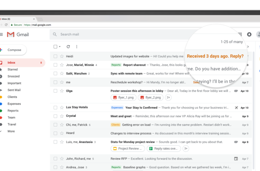Star the email from Heard
The height and width of the screenshot is (171, 260).
point(62,133)
